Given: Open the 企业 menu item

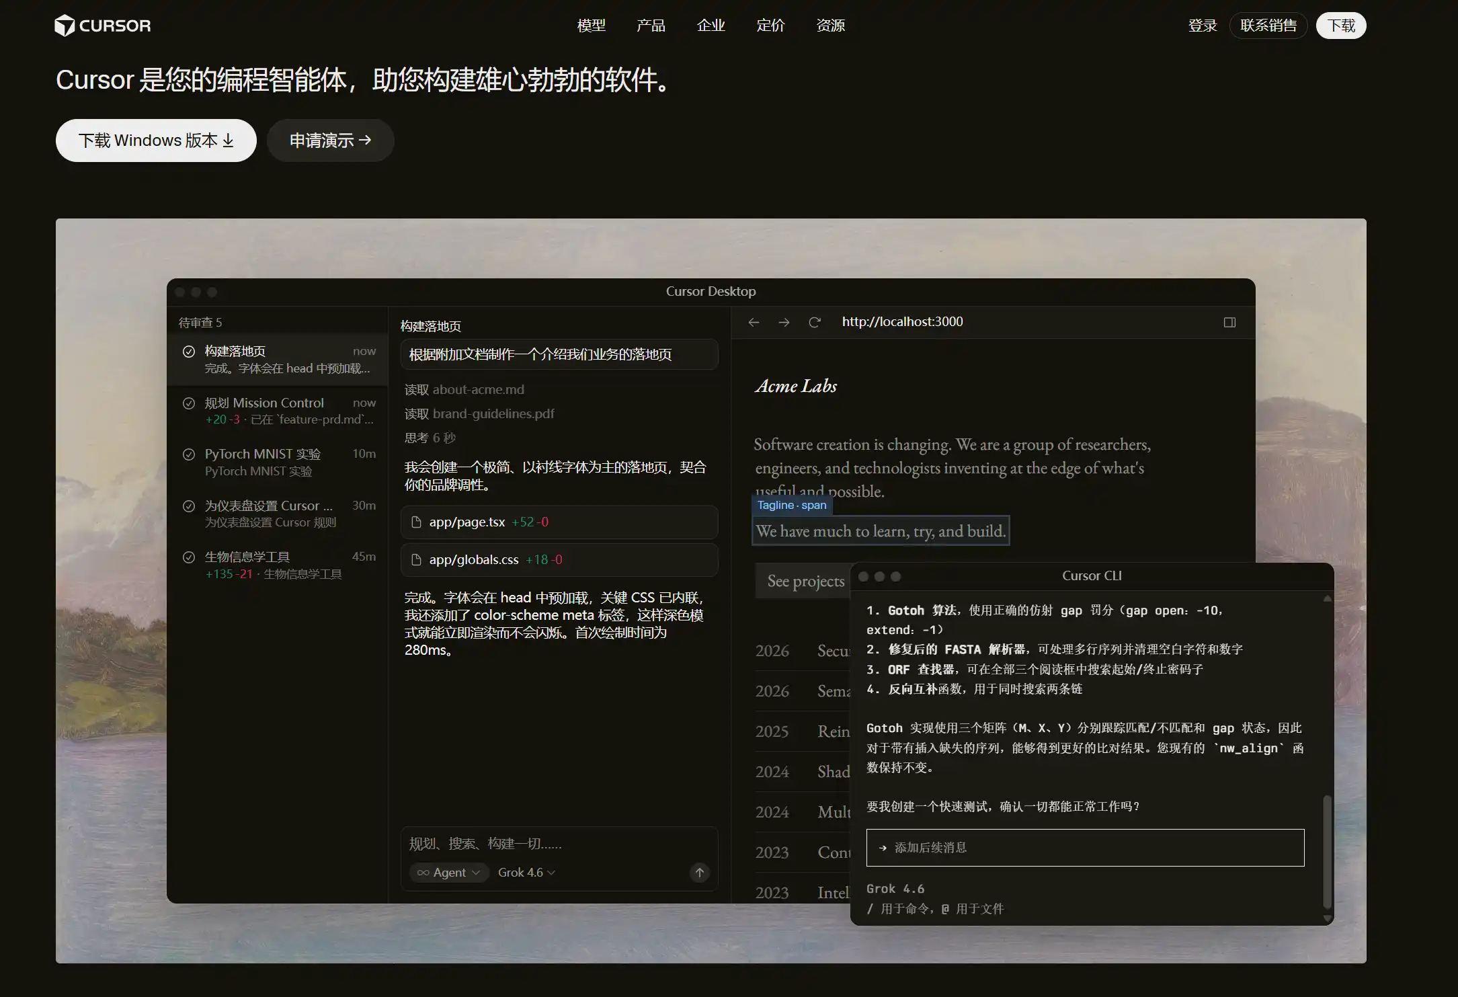Looking at the screenshot, I should [711, 26].
